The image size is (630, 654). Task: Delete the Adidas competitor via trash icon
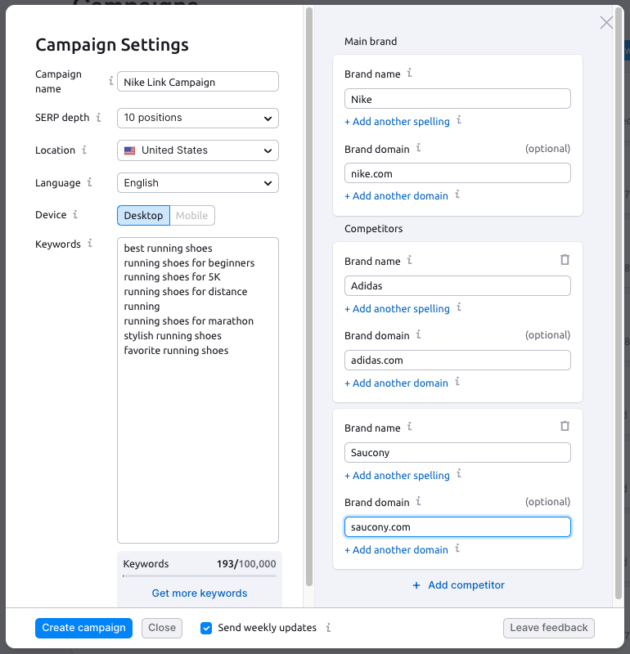tap(565, 260)
